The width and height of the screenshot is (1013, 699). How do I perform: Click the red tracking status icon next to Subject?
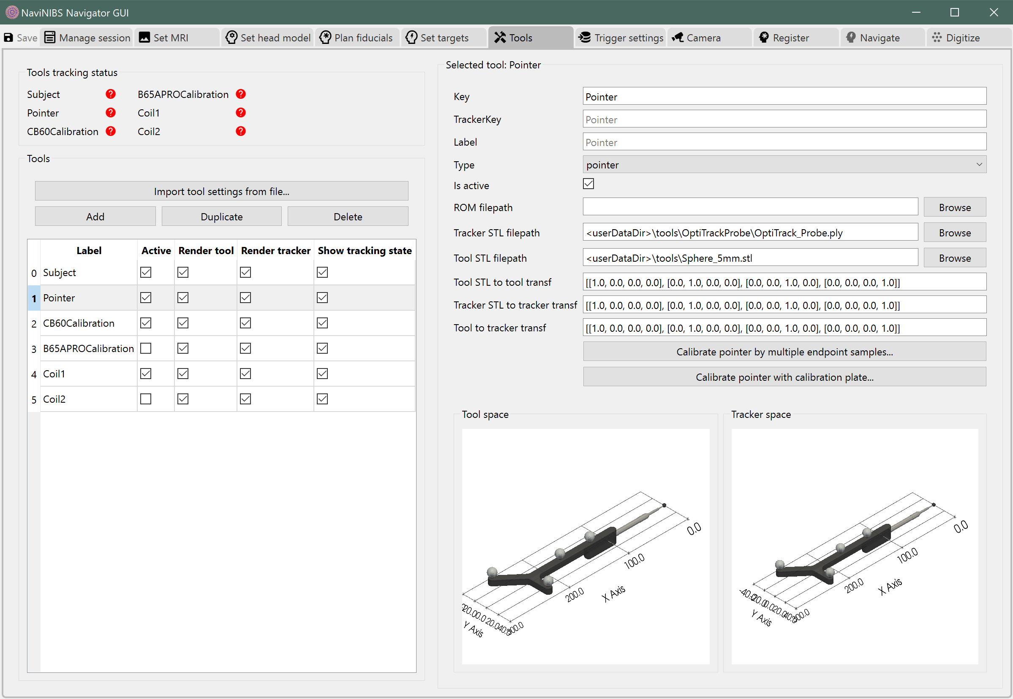coord(111,94)
